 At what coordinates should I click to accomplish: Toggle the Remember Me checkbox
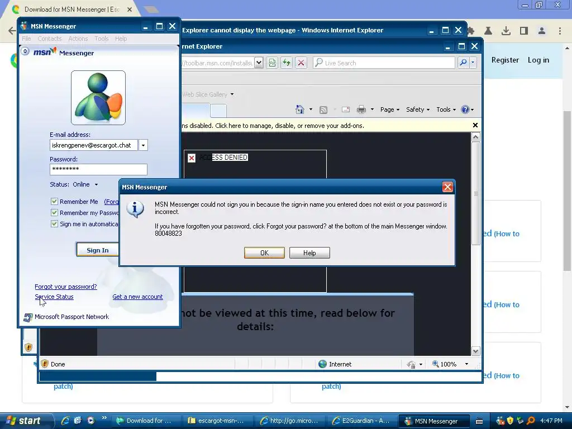(x=54, y=201)
